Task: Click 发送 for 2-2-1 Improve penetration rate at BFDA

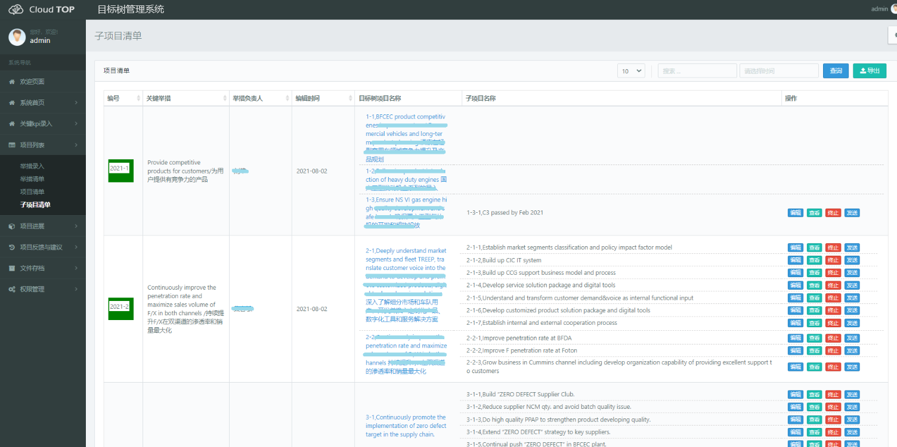Action: (852, 338)
